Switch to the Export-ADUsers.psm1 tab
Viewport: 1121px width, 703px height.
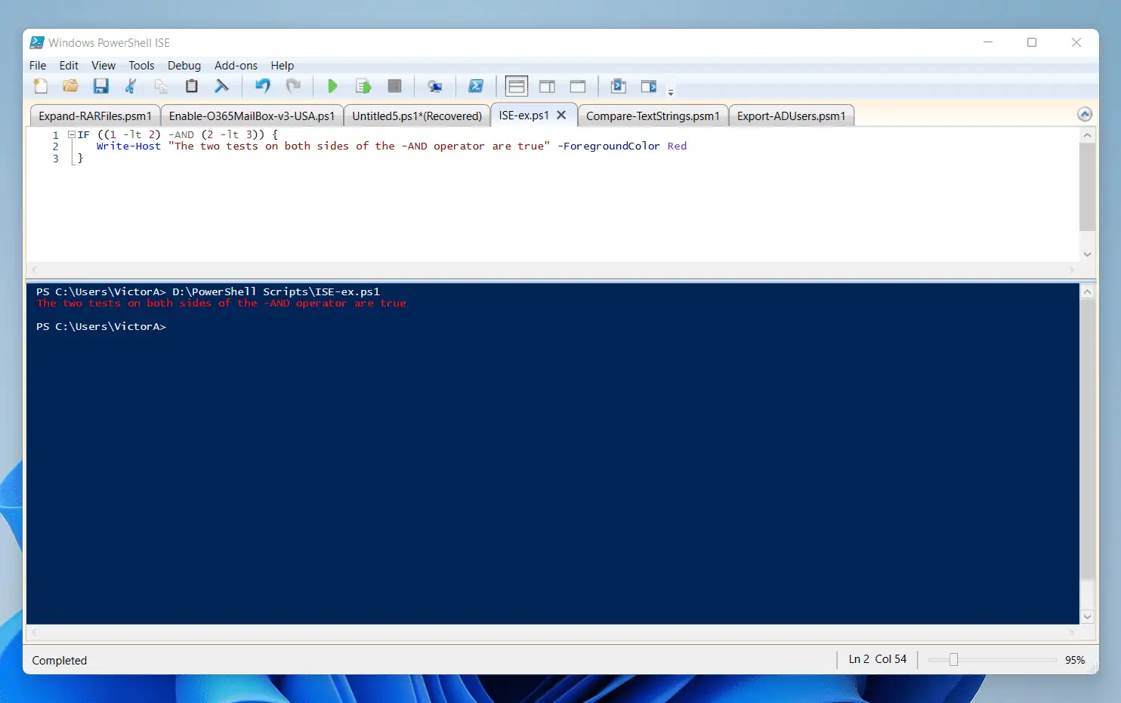791,116
